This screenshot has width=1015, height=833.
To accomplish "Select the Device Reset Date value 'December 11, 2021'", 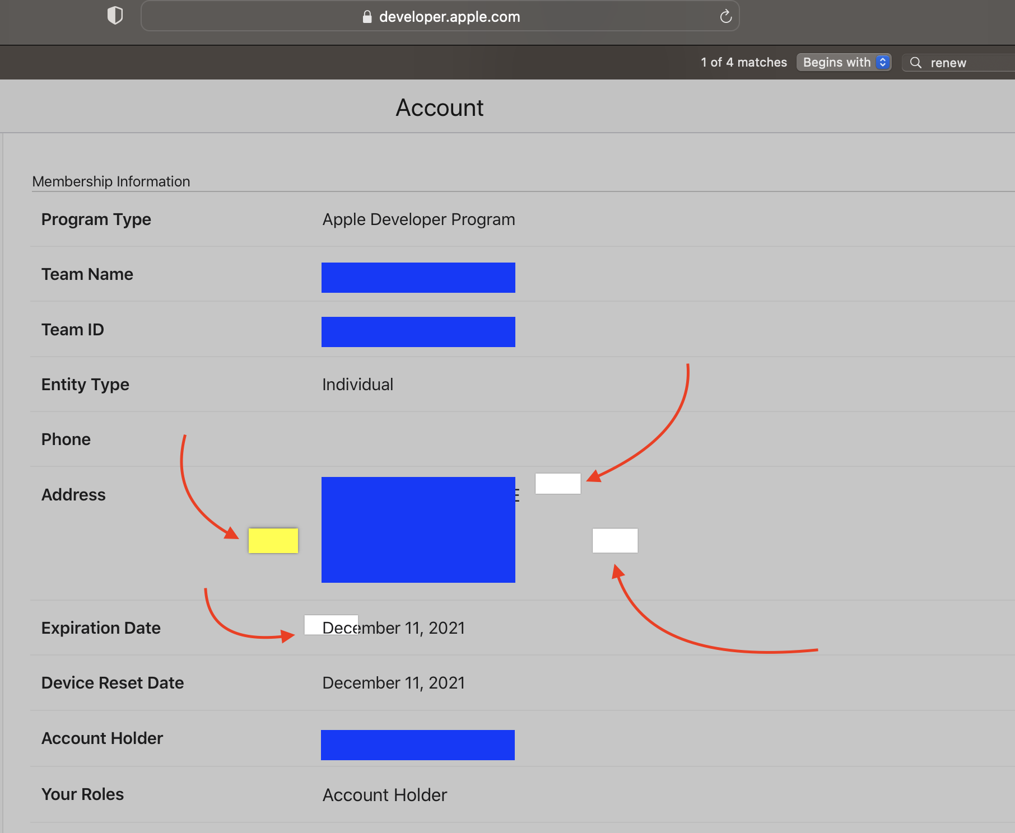I will point(394,683).
